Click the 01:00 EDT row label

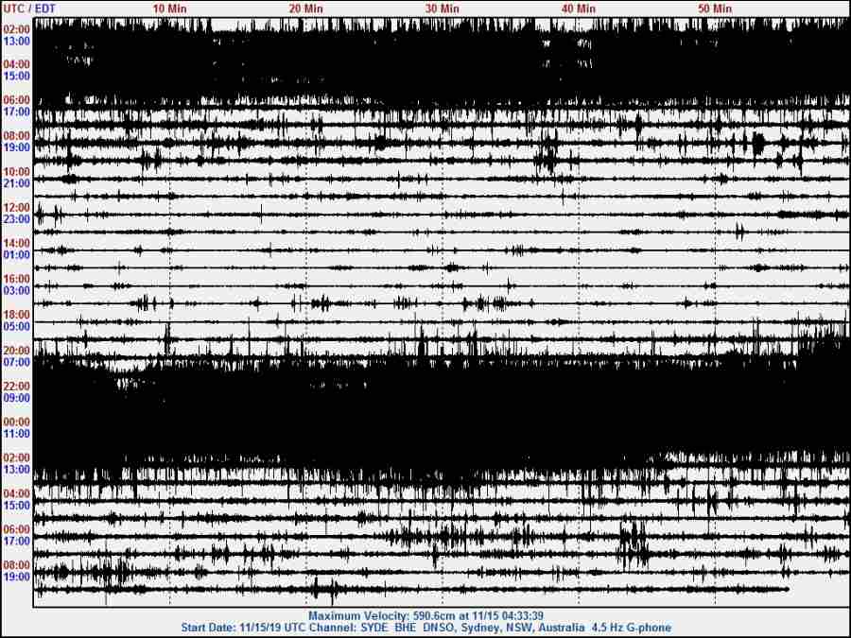pyautogui.click(x=16, y=255)
